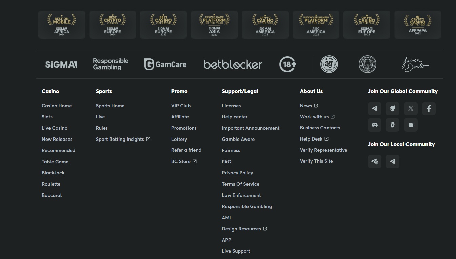This screenshot has width=456, height=259.
Task: Select the SiGMA America Crypto Casino badge
Action: click(265, 24)
